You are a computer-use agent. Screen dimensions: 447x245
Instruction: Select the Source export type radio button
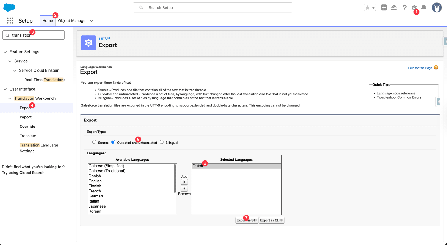[94, 142]
